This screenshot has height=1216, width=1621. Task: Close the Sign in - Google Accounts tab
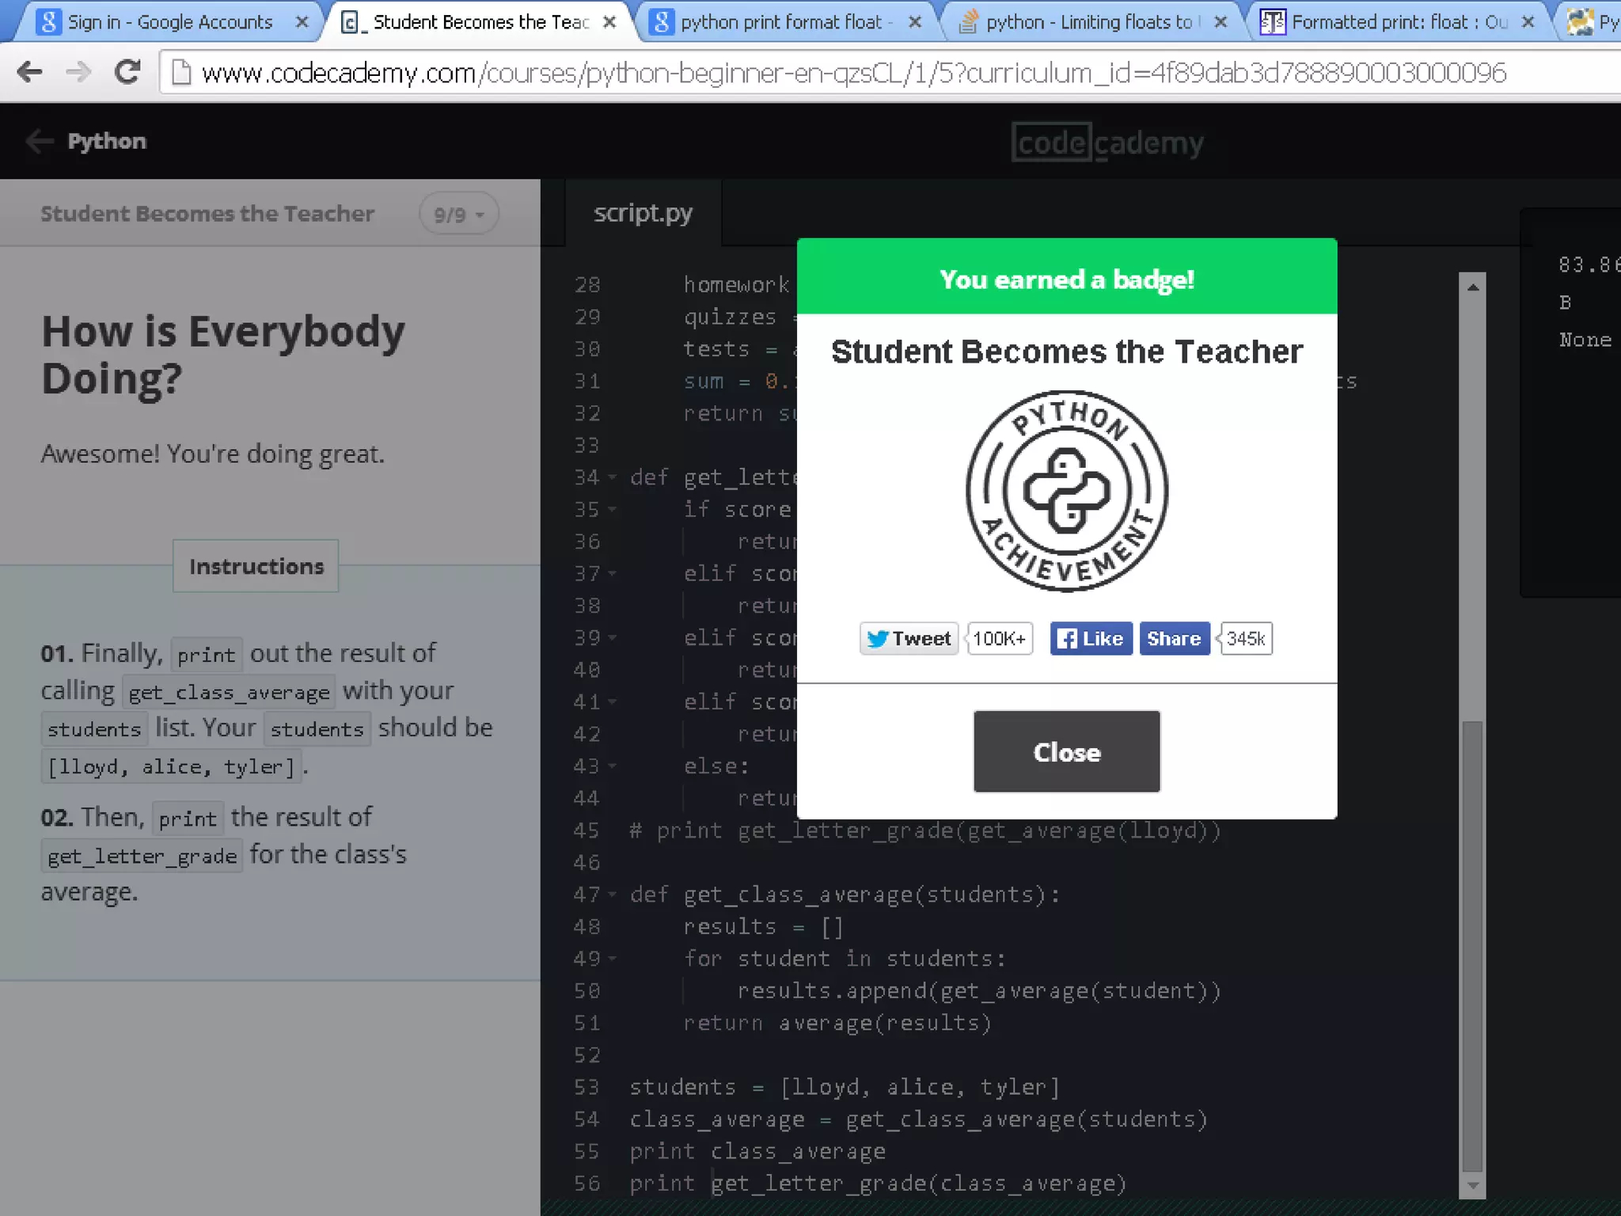(302, 22)
